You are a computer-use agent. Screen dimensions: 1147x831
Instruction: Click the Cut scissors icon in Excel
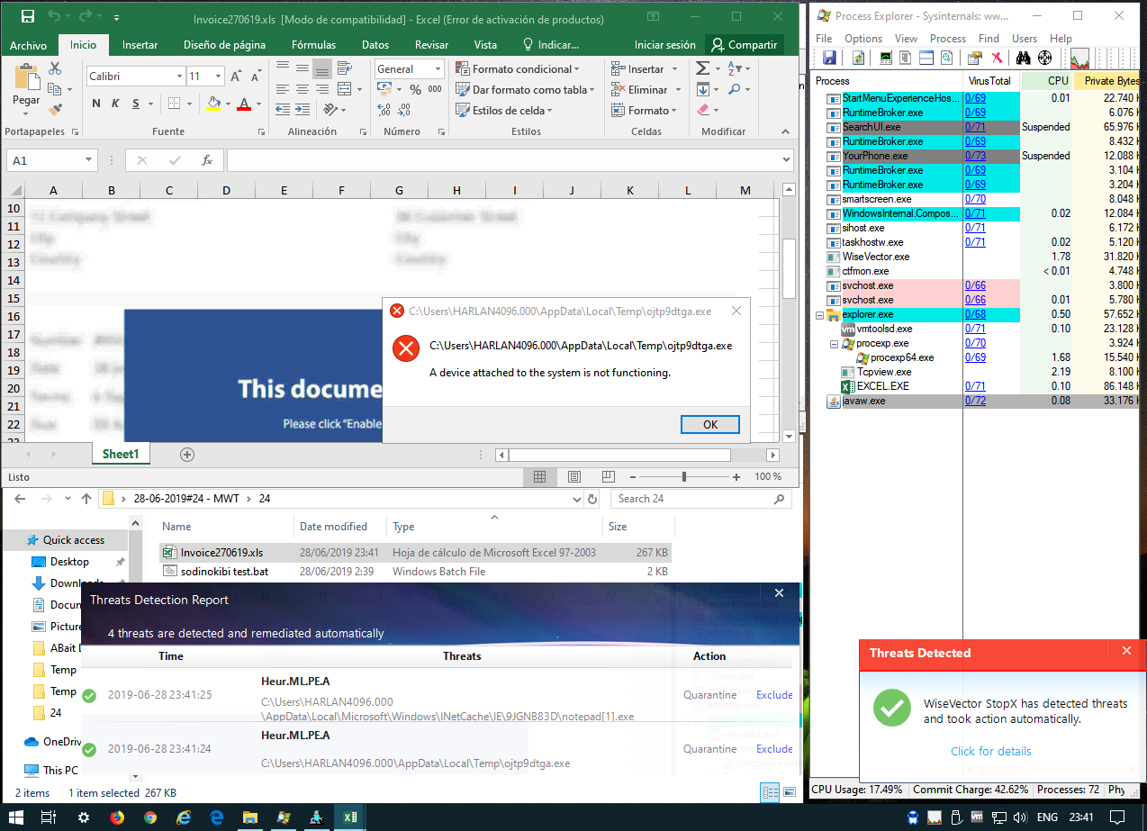[x=55, y=68]
